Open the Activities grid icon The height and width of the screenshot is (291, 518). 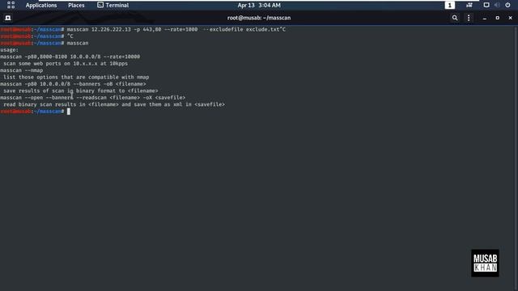[11, 5]
